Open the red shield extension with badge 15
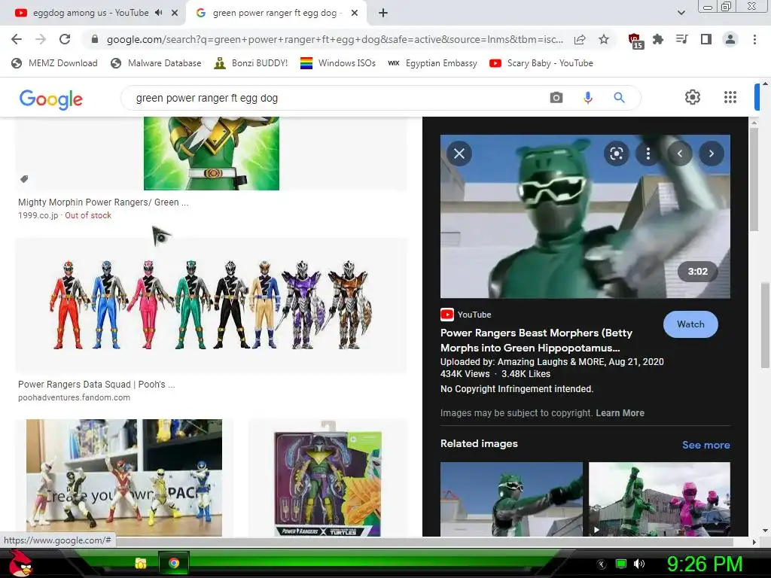The height and width of the screenshot is (578, 771). tap(635, 41)
